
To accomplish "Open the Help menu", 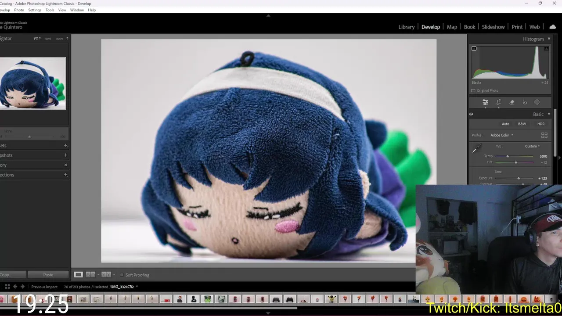I will tap(92, 10).
